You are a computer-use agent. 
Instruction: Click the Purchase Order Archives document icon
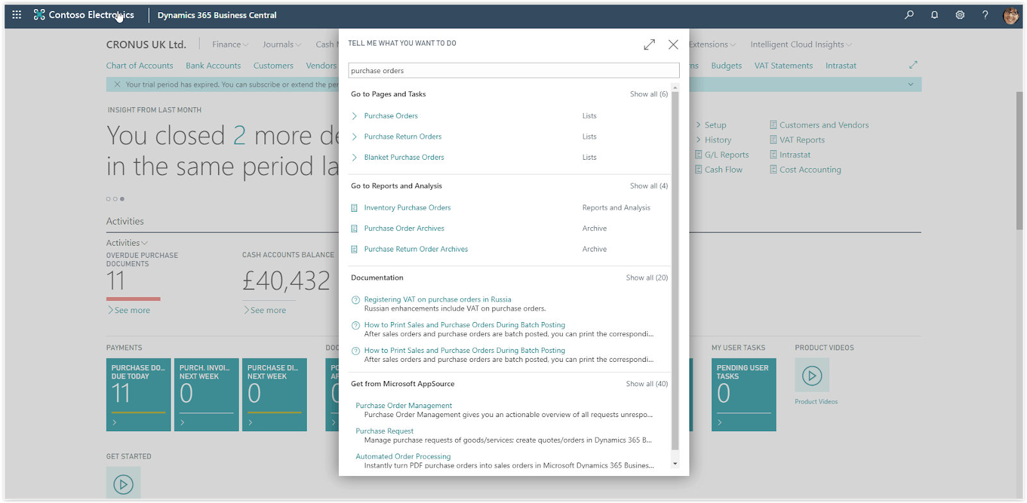[354, 228]
